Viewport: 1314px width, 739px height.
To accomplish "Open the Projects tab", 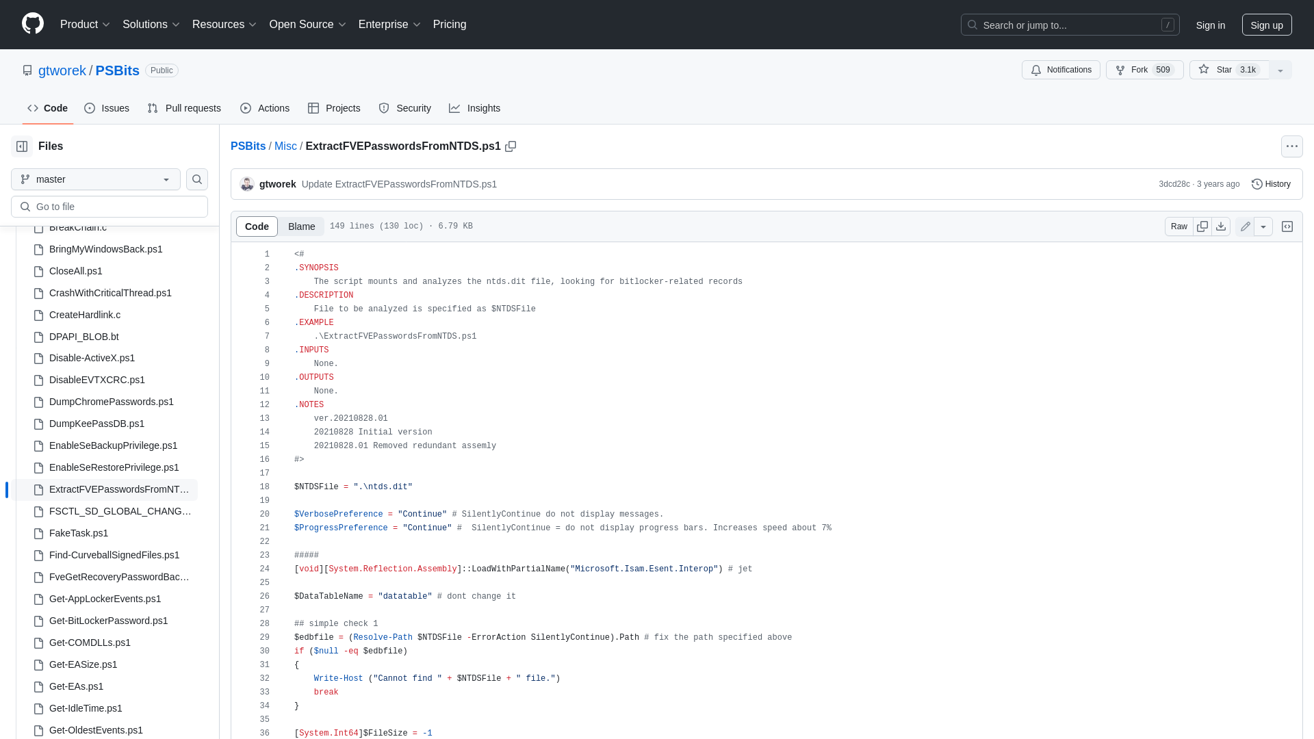I will pyautogui.click(x=334, y=108).
